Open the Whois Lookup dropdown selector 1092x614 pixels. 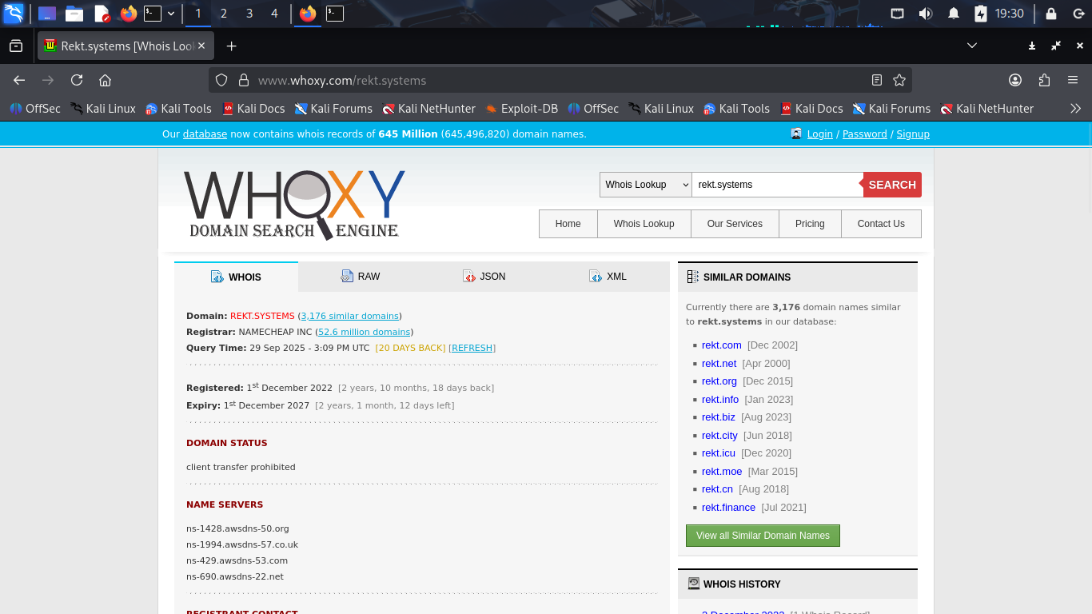pyautogui.click(x=645, y=185)
